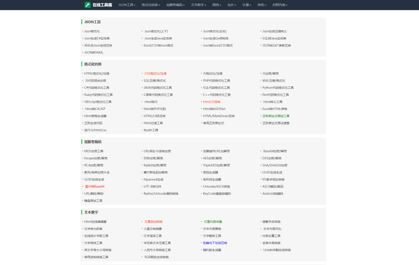Viewport: 419px width, 265px height.
Task: Open the Base64加密/解密 tool
Action: (x=275, y=151)
